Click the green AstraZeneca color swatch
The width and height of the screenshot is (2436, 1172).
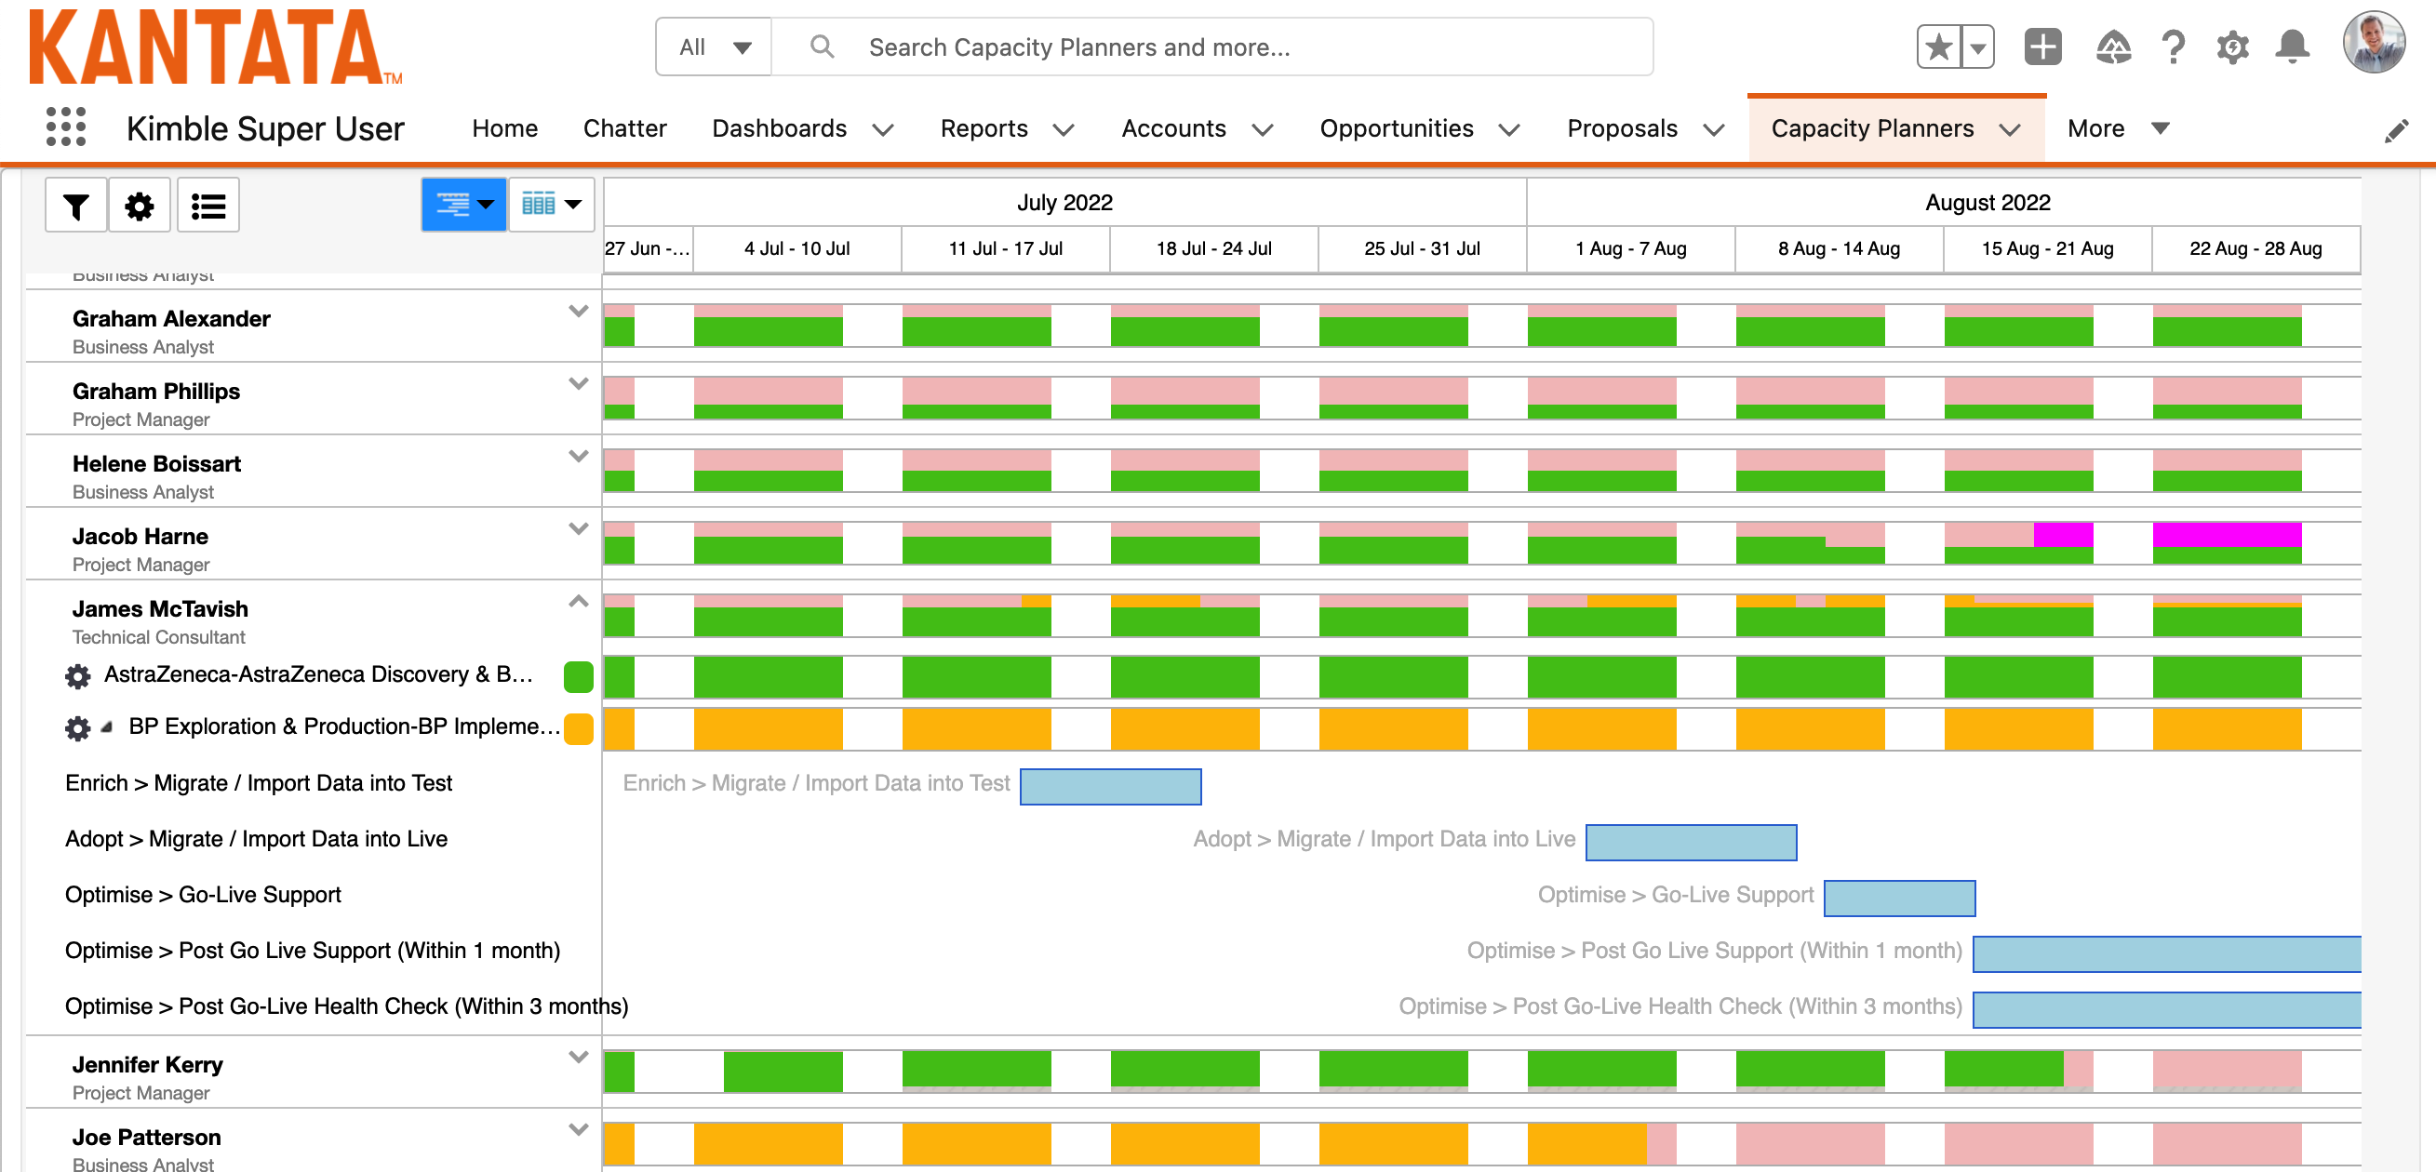tap(578, 675)
